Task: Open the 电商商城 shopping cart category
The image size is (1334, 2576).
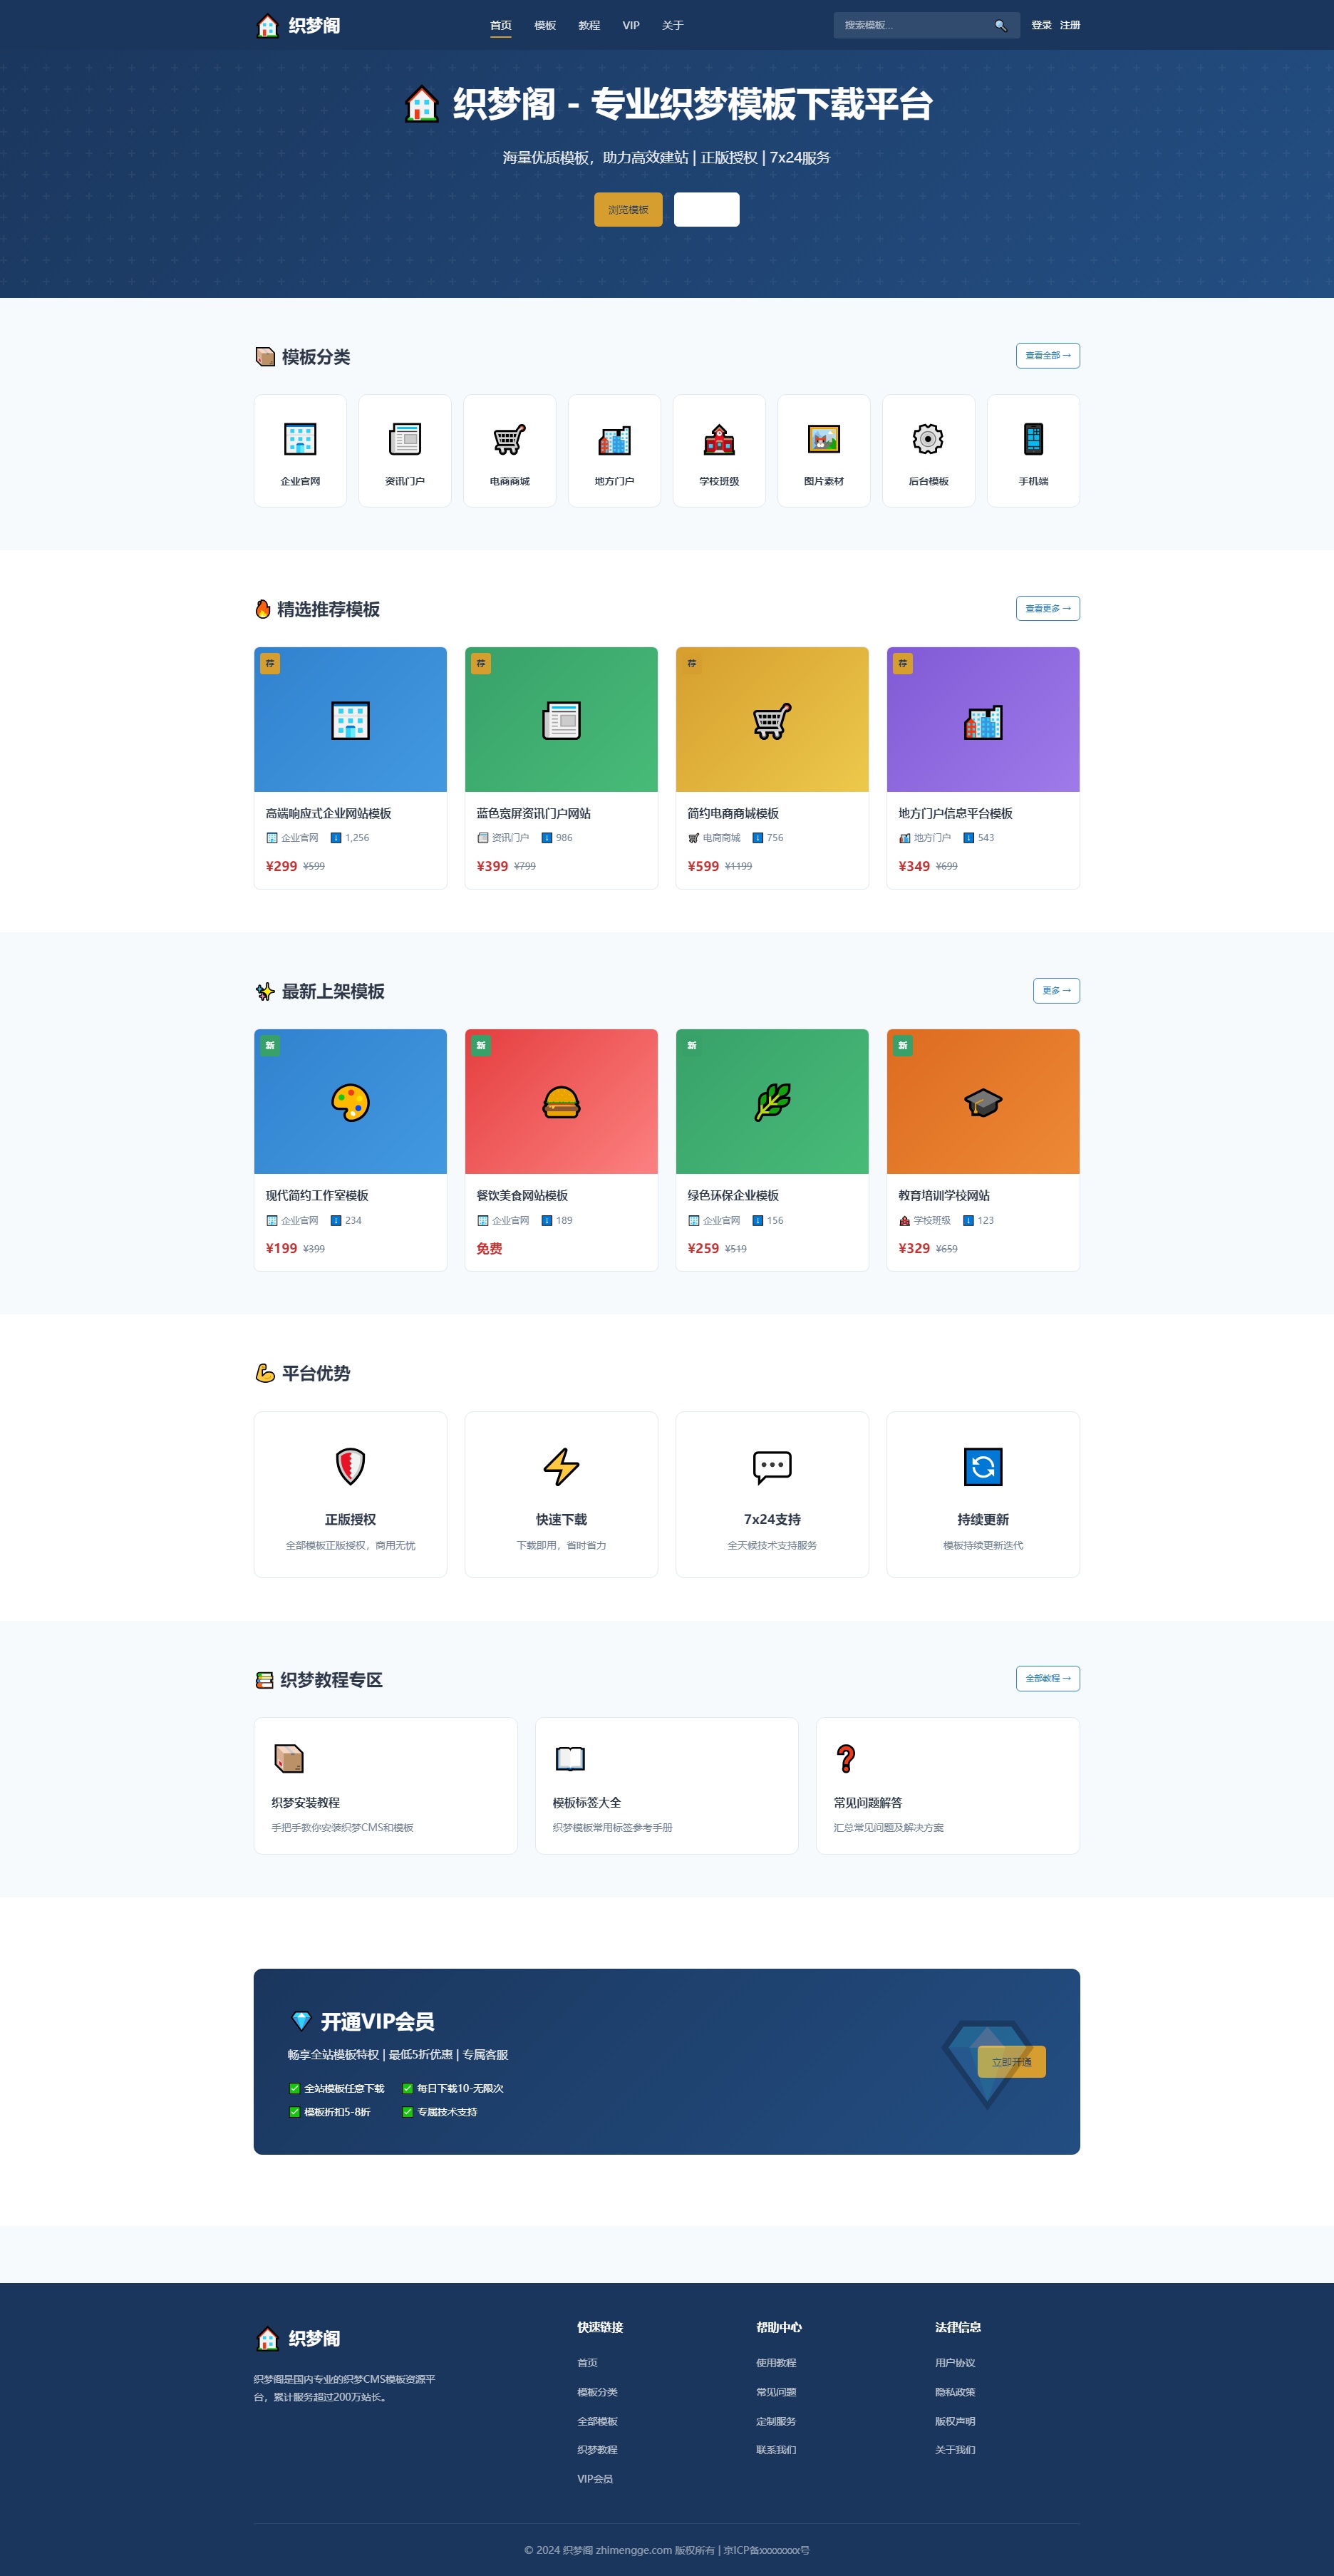Action: coord(509,439)
